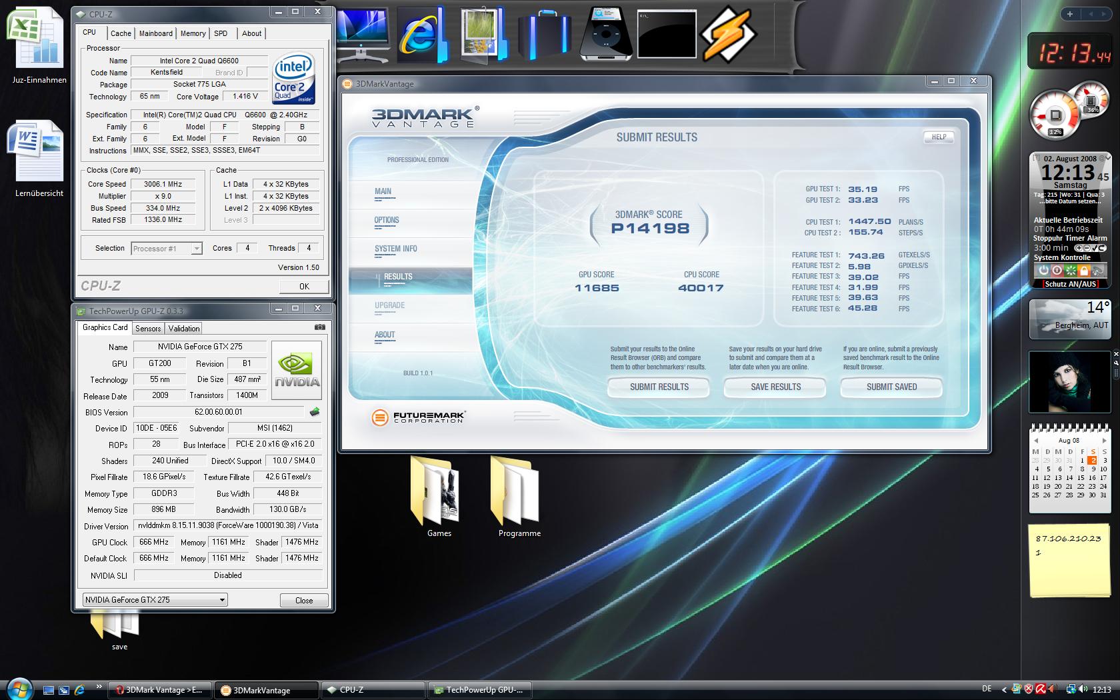Click the SUBMIT RESULTS button
This screenshot has height=700, width=1120.
[659, 387]
